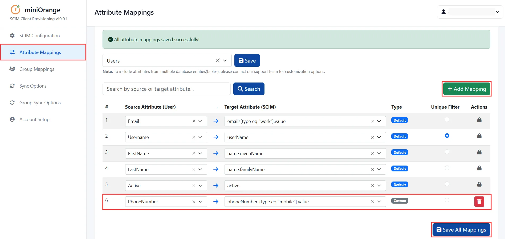Screen dimensions: 505x239
Task: Clear the emails work value target with X
Action: click(373, 121)
